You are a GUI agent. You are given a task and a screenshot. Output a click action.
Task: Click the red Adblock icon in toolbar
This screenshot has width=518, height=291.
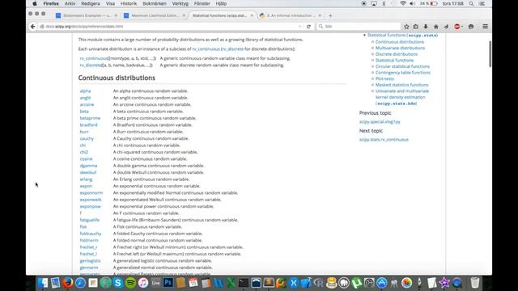pyautogui.click(x=457, y=27)
